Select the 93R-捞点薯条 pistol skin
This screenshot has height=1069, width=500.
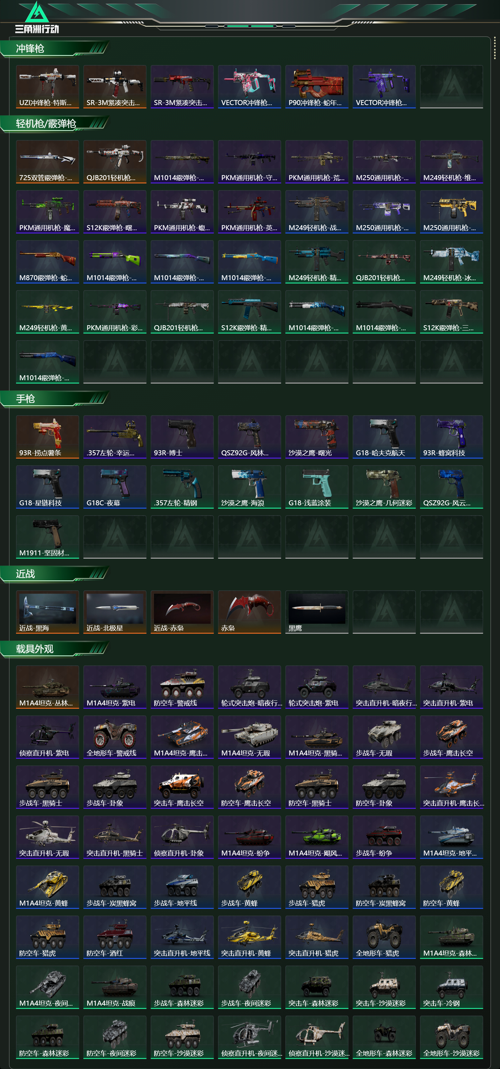point(48,437)
